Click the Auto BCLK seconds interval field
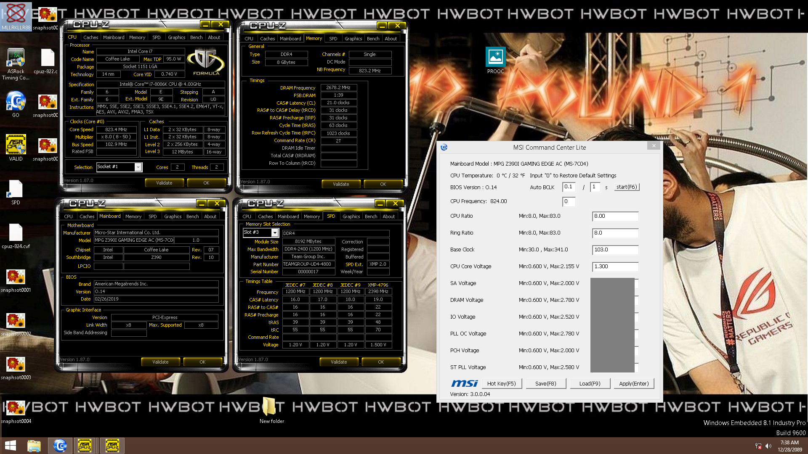 (x=595, y=187)
